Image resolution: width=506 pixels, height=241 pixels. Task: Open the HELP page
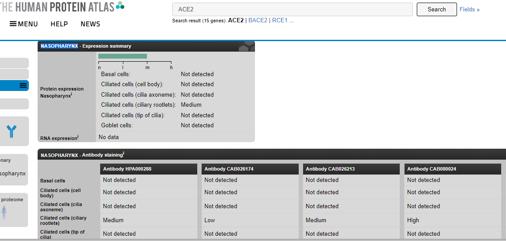point(59,24)
